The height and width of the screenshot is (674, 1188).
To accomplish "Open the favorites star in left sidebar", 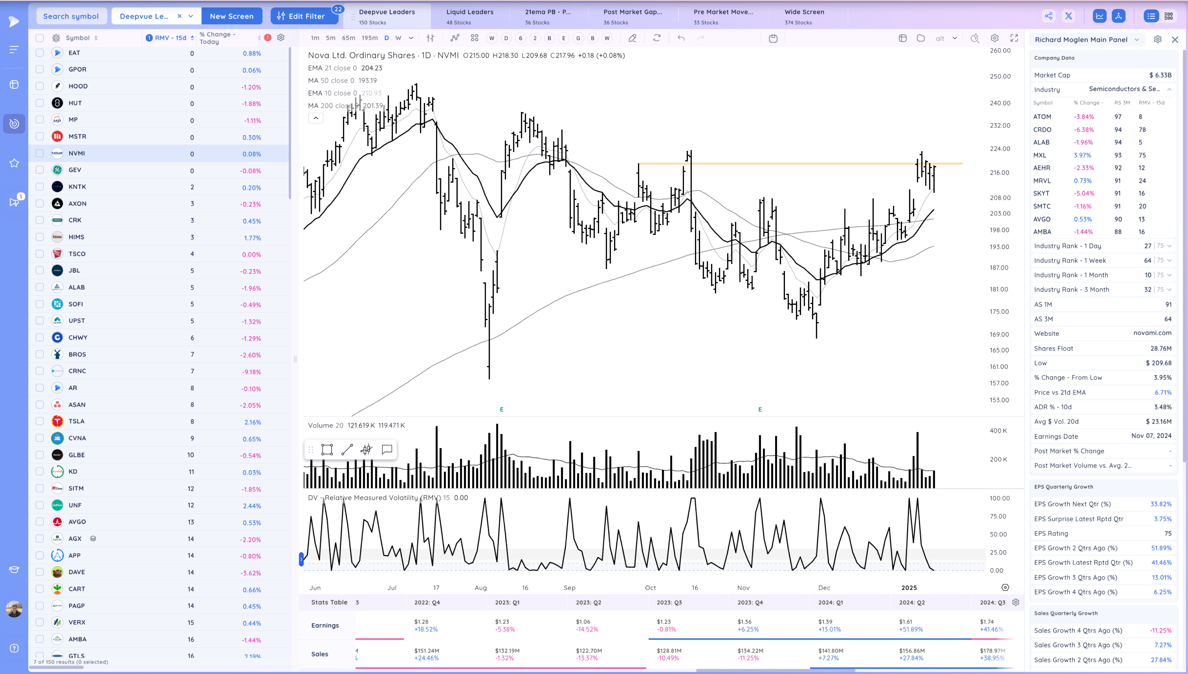I will [x=14, y=163].
